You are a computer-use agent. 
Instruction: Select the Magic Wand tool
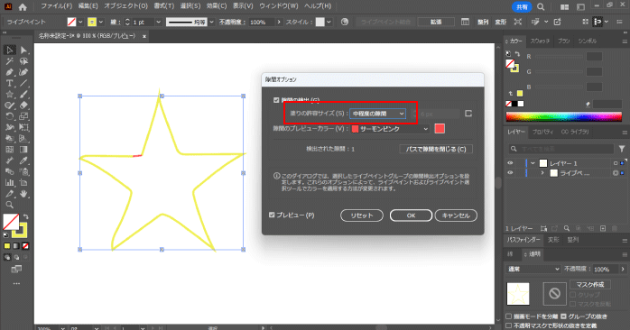pyautogui.click(x=9, y=61)
